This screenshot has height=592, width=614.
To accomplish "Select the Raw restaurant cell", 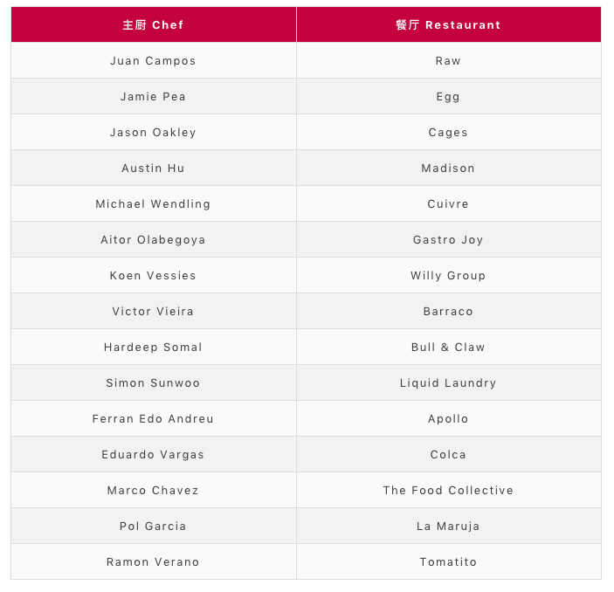I will 449,60.
